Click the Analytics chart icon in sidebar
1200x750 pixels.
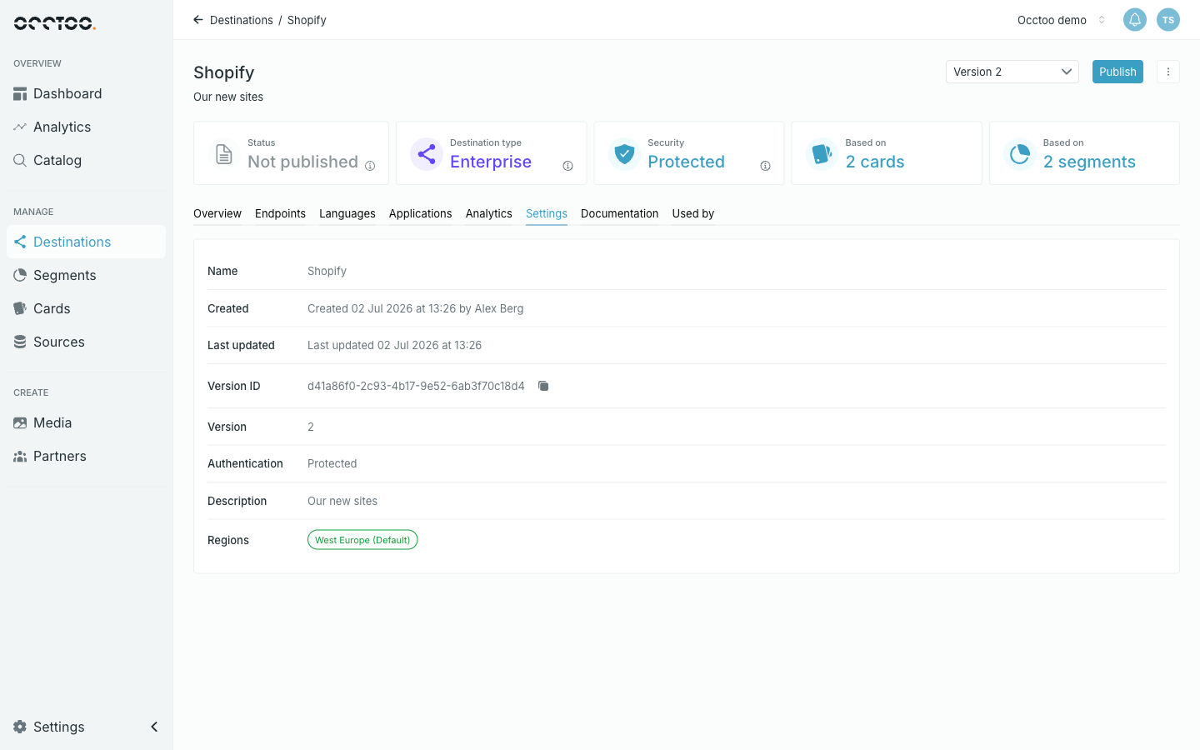(20, 127)
